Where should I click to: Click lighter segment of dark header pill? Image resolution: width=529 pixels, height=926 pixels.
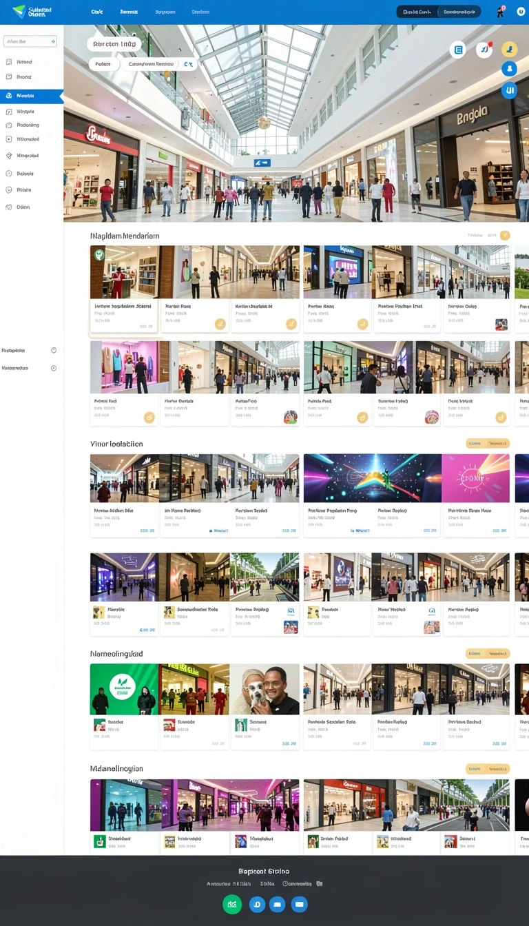pyautogui.click(x=460, y=12)
